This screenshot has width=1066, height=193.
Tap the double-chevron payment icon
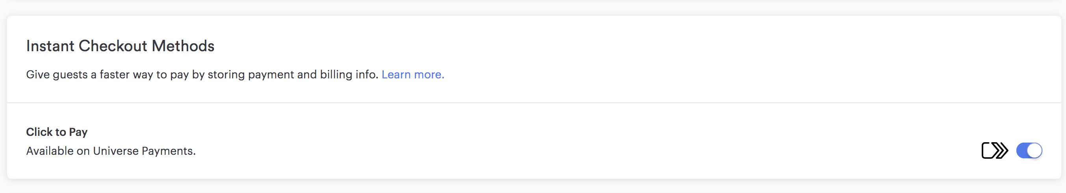995,150
